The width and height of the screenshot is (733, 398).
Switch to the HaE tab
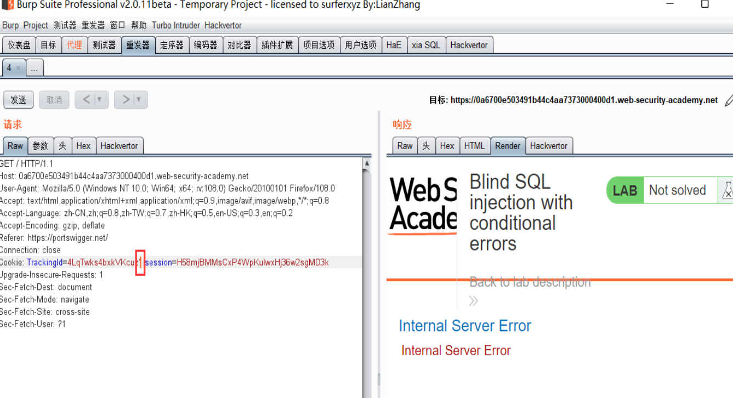[394, 45]
